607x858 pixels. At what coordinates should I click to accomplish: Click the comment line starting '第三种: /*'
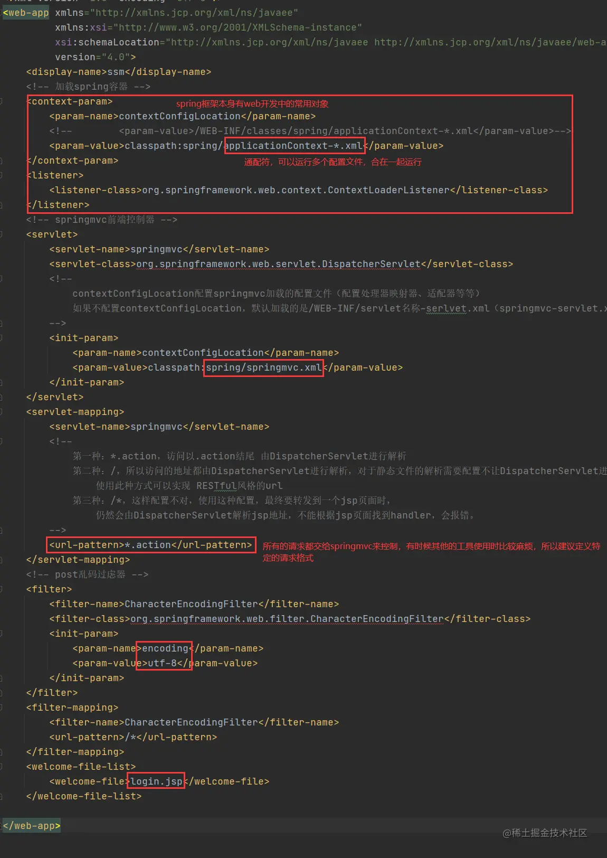click(x=232, y=501)
